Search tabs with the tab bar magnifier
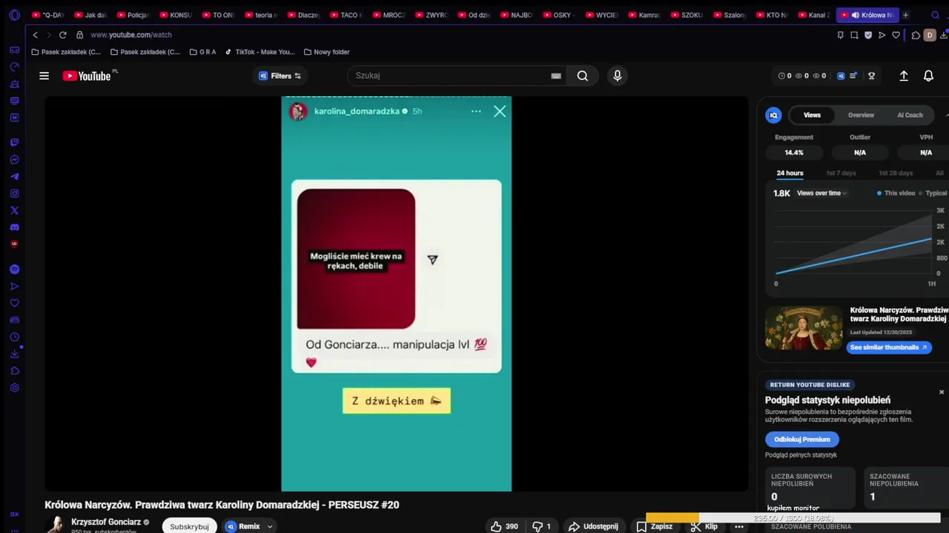This screenshot has height=533, width=949. (x=935, y=15)
